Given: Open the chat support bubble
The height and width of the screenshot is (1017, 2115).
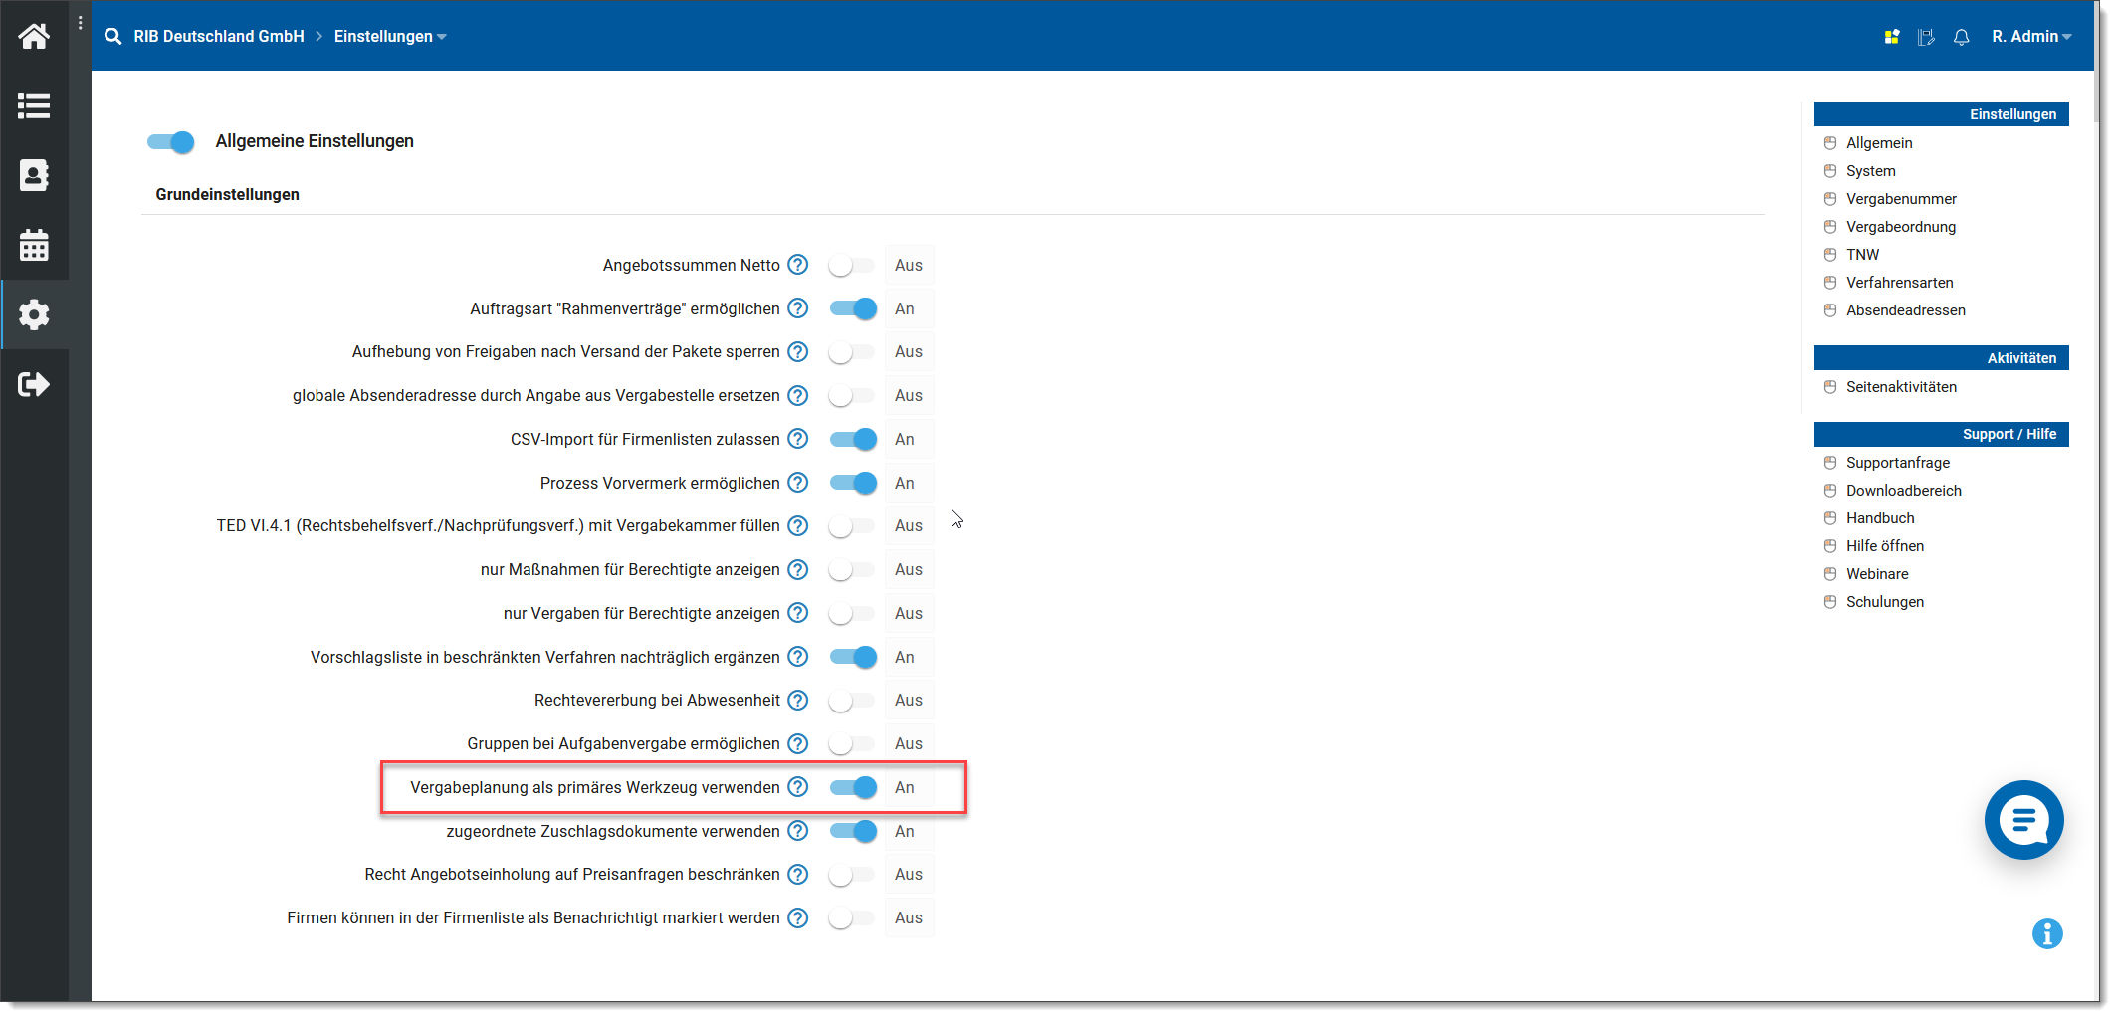Looking at the screenshot, I should point(2023,820).
